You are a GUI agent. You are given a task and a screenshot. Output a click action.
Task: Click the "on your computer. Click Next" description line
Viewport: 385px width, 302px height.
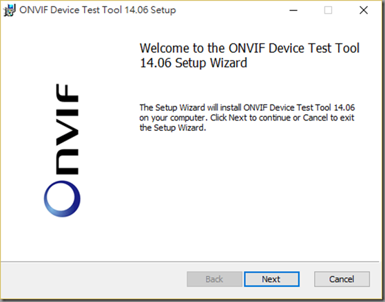247,118
